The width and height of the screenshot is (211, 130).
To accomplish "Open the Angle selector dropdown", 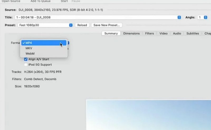I will coord(202,17).
